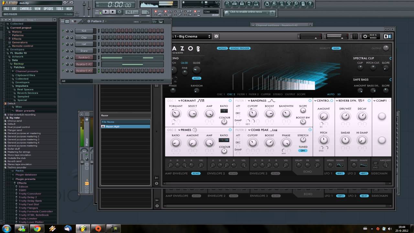Toggle OSC 1 power button in Razor
414x233 pixels.
coord(230,101)
